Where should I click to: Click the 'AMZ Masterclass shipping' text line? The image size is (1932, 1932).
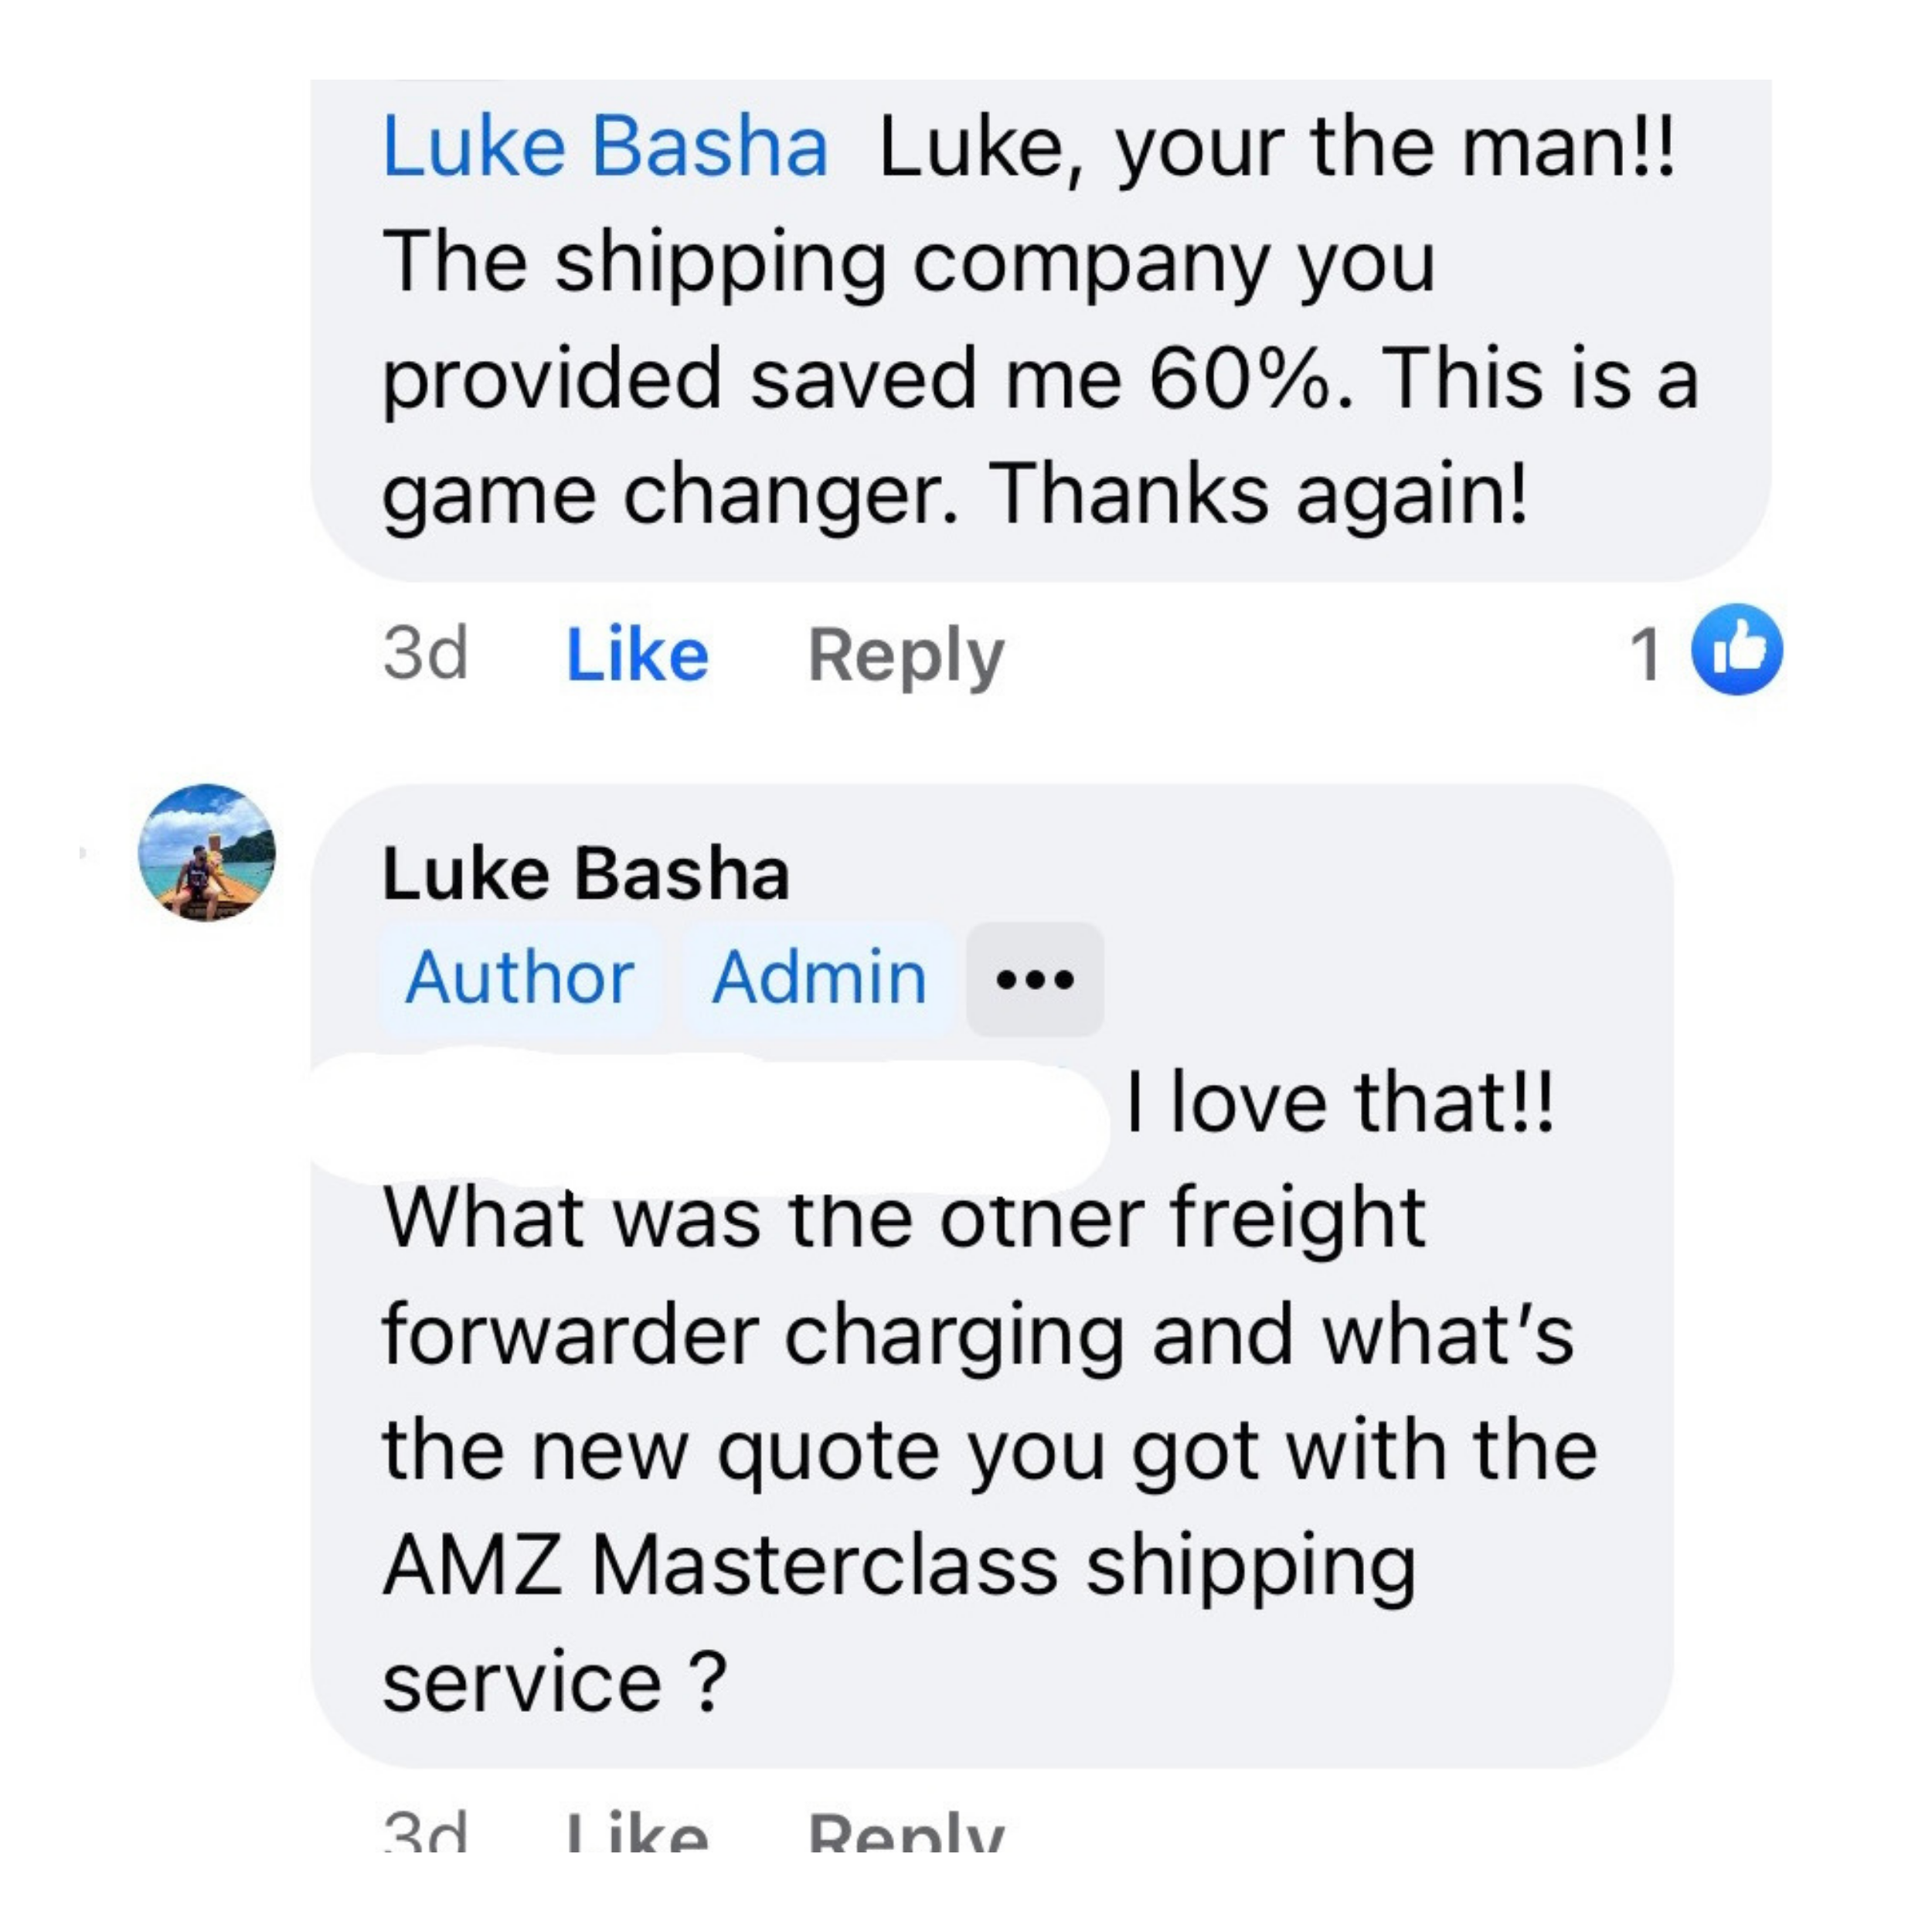click(x=900, y=1565)
